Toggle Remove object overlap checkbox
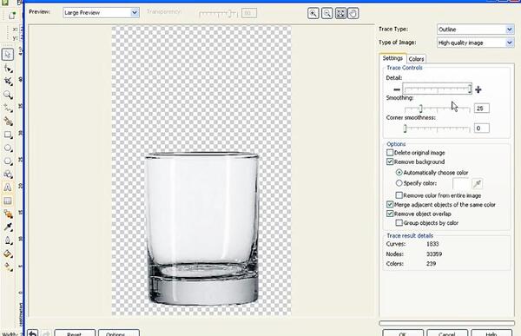 pyautogui.click(x=390, y=214)
